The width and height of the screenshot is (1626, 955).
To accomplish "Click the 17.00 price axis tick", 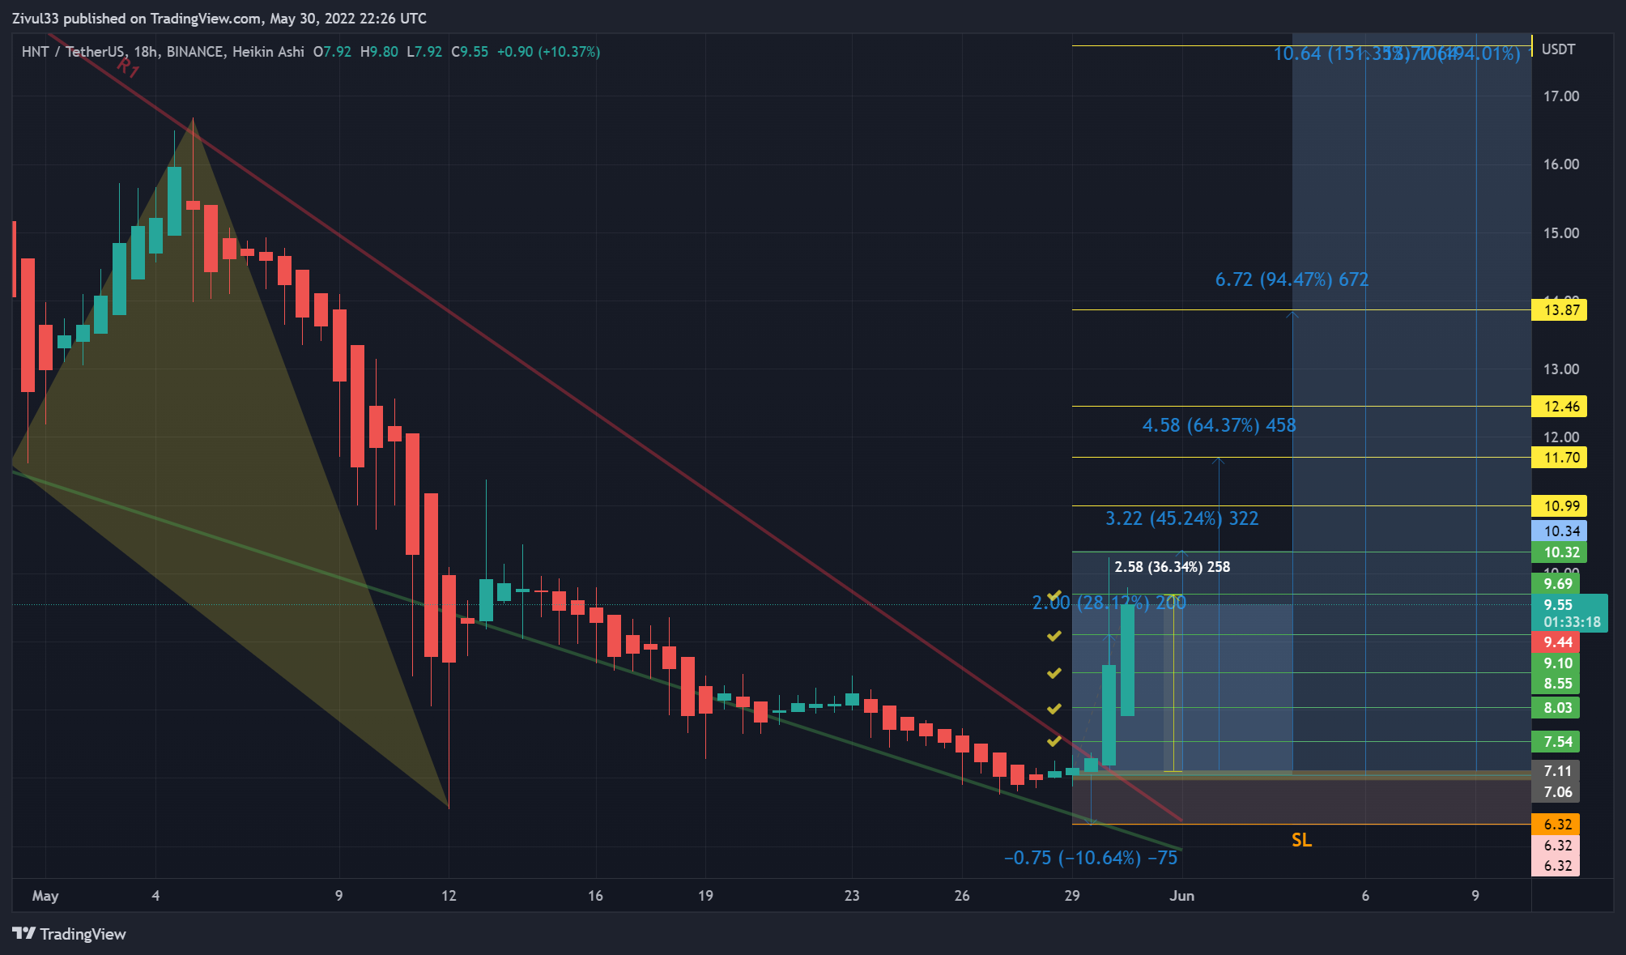I will (1560, 96).
